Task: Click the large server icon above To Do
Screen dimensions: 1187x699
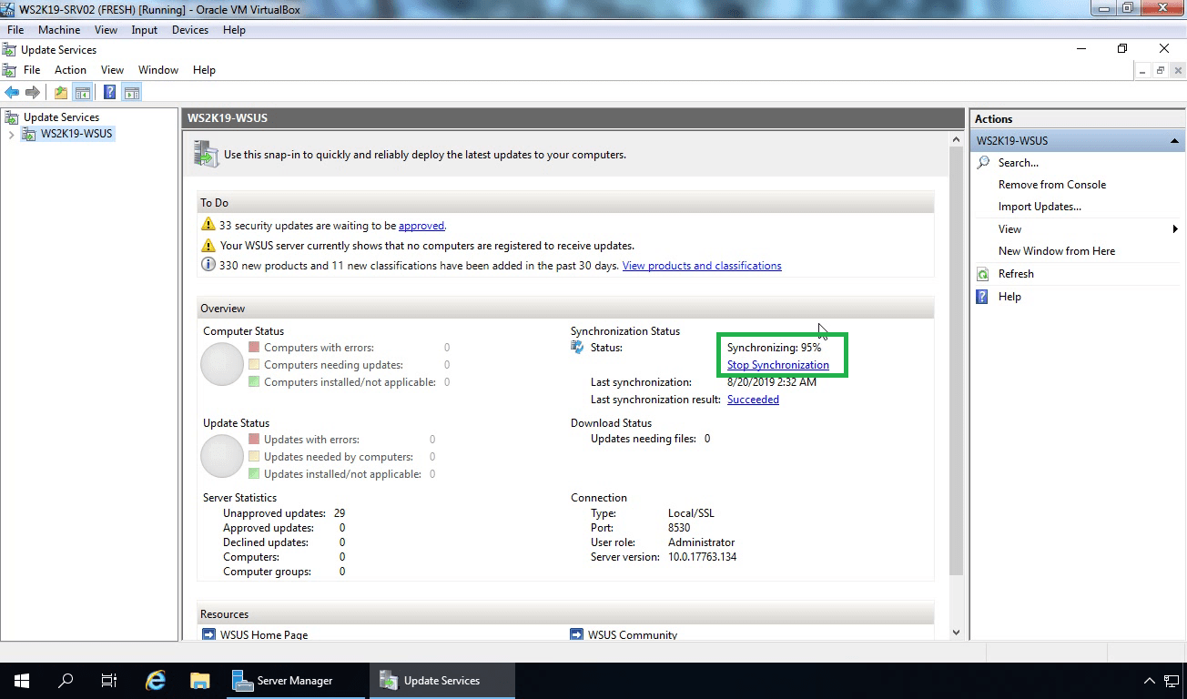Action: click(x=207, y=155)
